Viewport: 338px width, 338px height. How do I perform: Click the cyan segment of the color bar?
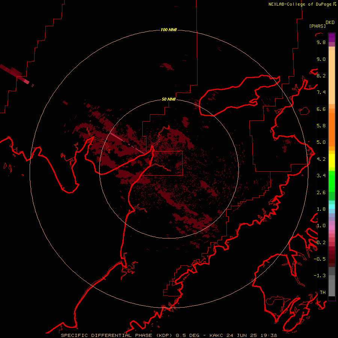tap(332, 207)
